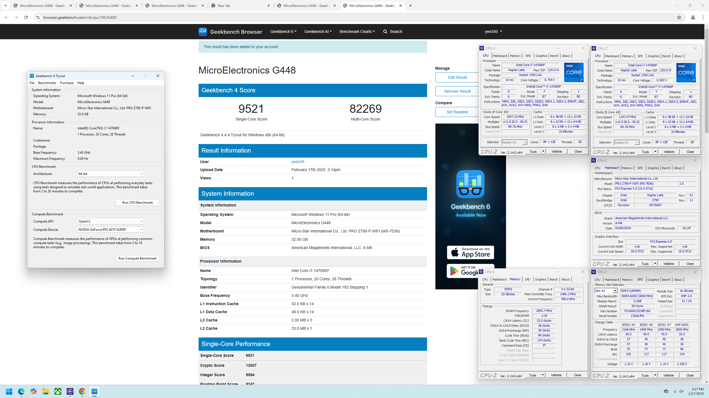Switch to Chrome via taskbar icon
The height and width of the screenshot is (398, 709).
pyautogui.click(x=82, y=391)
